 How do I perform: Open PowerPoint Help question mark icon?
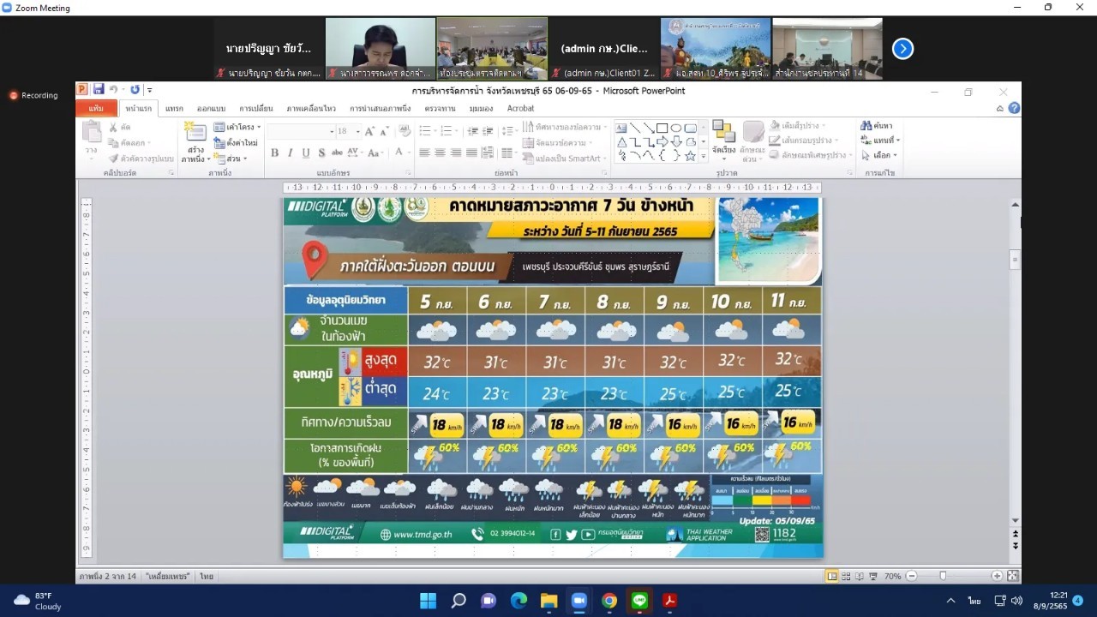tap(1014, 108)
